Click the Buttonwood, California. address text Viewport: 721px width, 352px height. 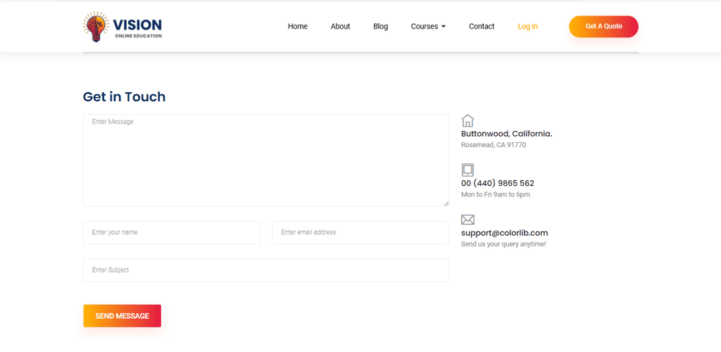click(x=506, y=134)
